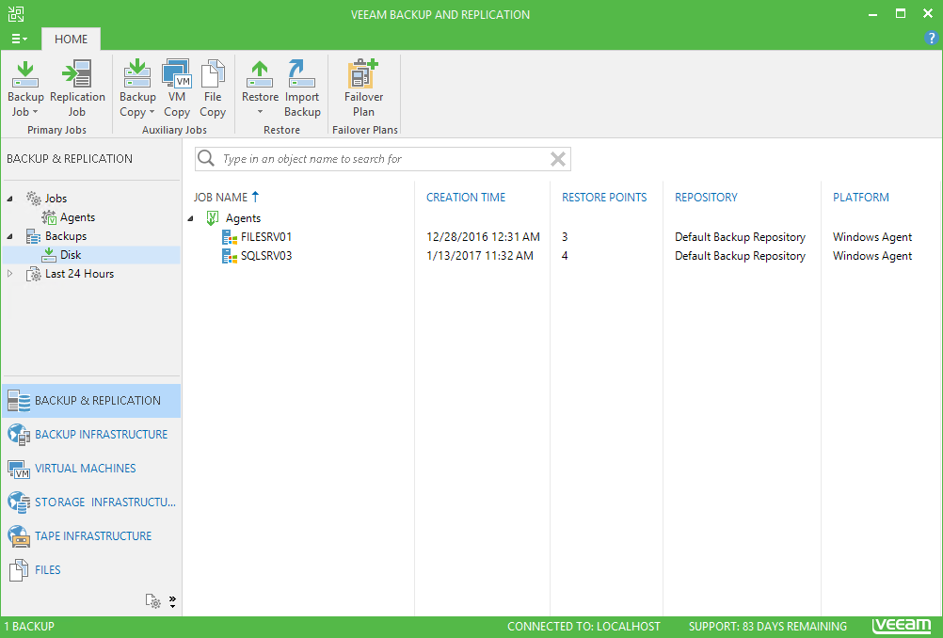
Task: Sort by CREATION TIME column header
Action: pyautogui.click(x=466, y=198)
